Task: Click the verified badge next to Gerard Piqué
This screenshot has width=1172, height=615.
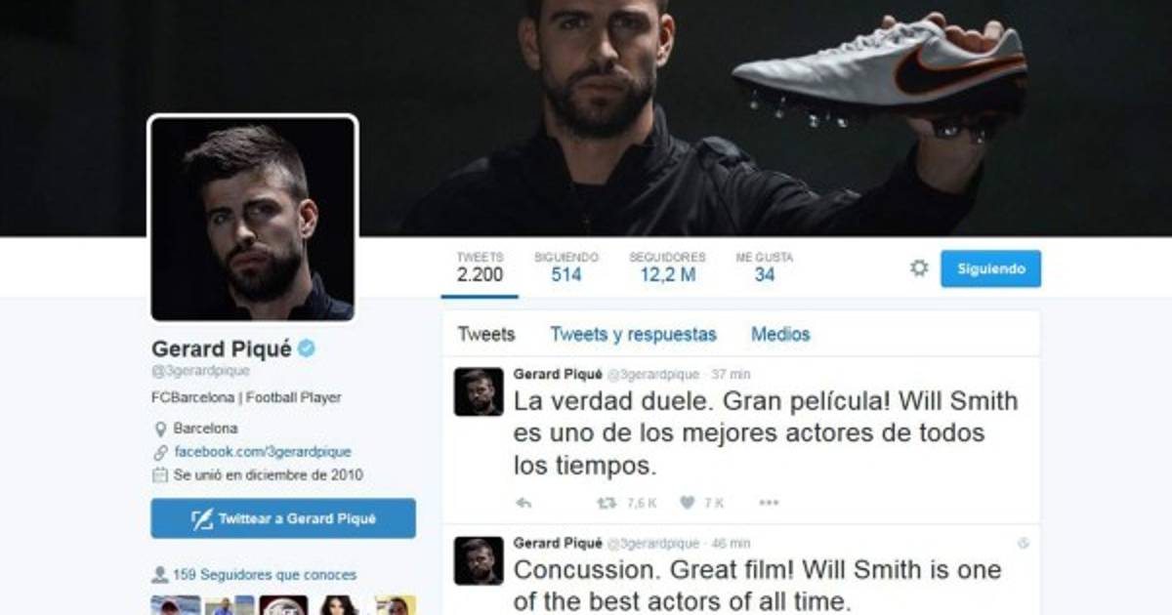Action: (307, 348)
